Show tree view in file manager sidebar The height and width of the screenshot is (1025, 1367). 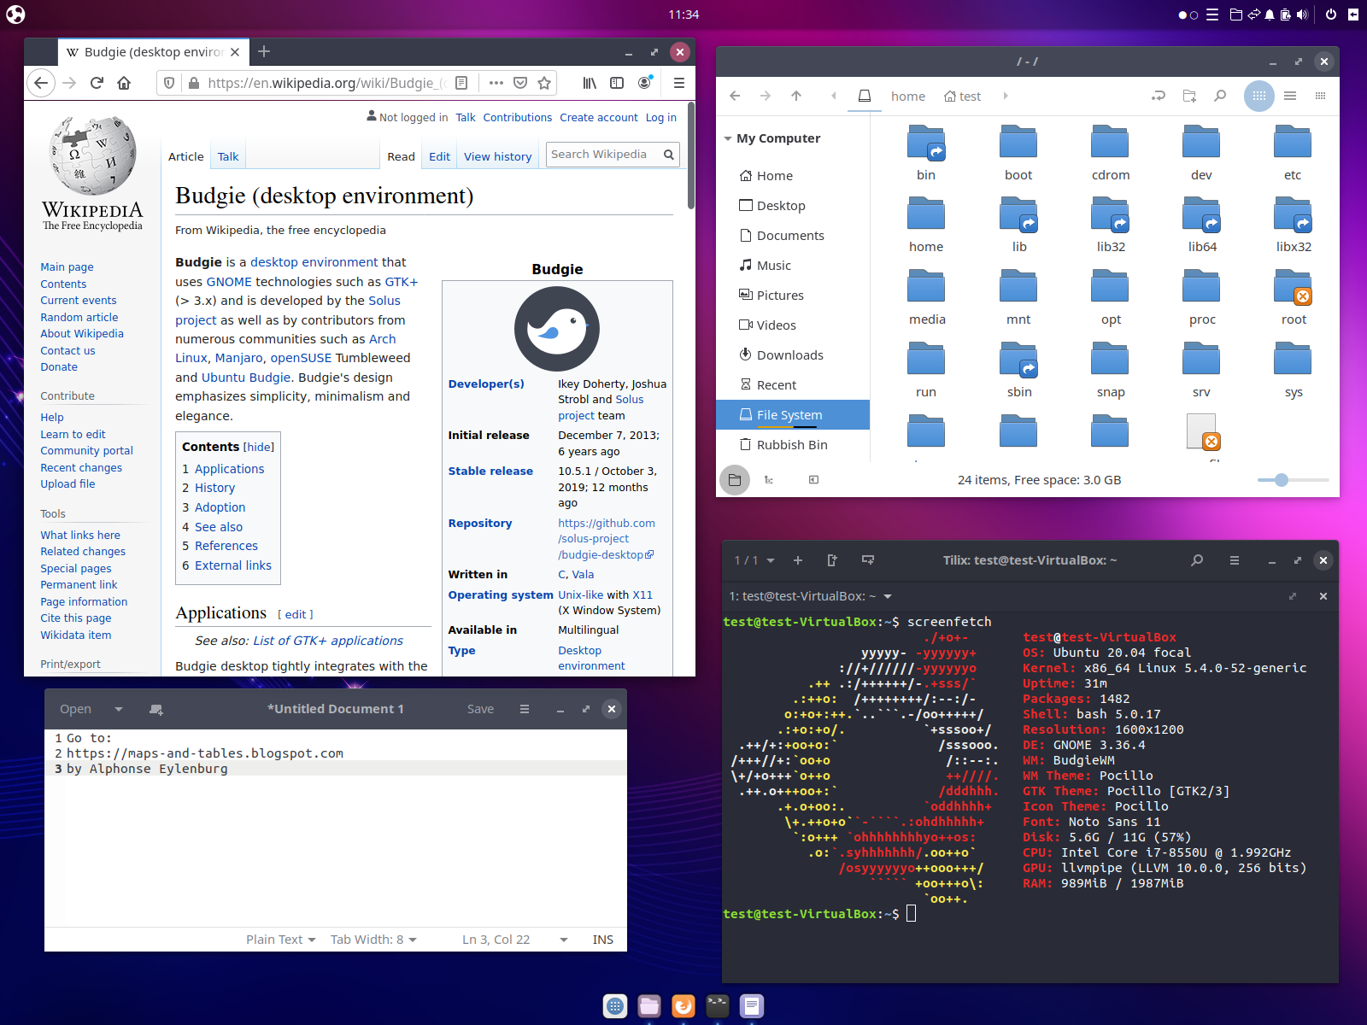coord(769,480)
